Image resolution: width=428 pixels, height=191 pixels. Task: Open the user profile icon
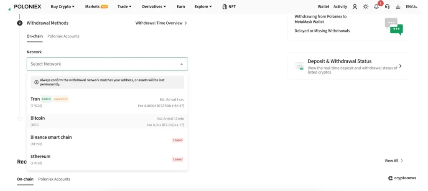pyautogui.click(x=354, y=7)
